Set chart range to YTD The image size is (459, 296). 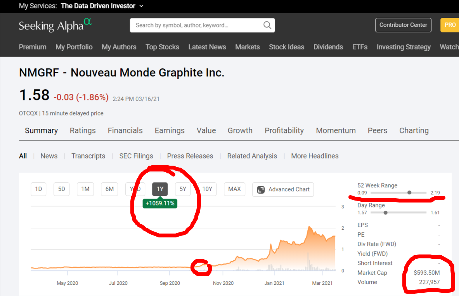click(x=135, y=189)
